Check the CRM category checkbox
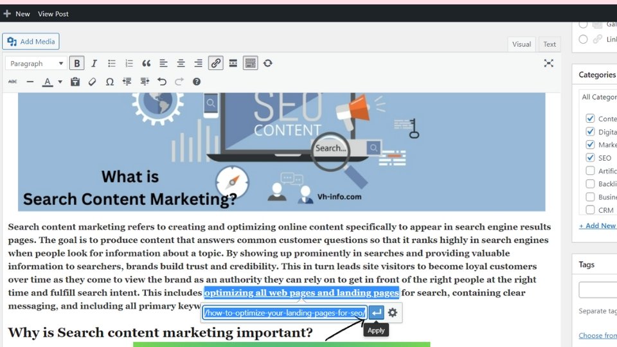Image resolution: width=617 pixels, height=347 pixels. pos(590,209)
